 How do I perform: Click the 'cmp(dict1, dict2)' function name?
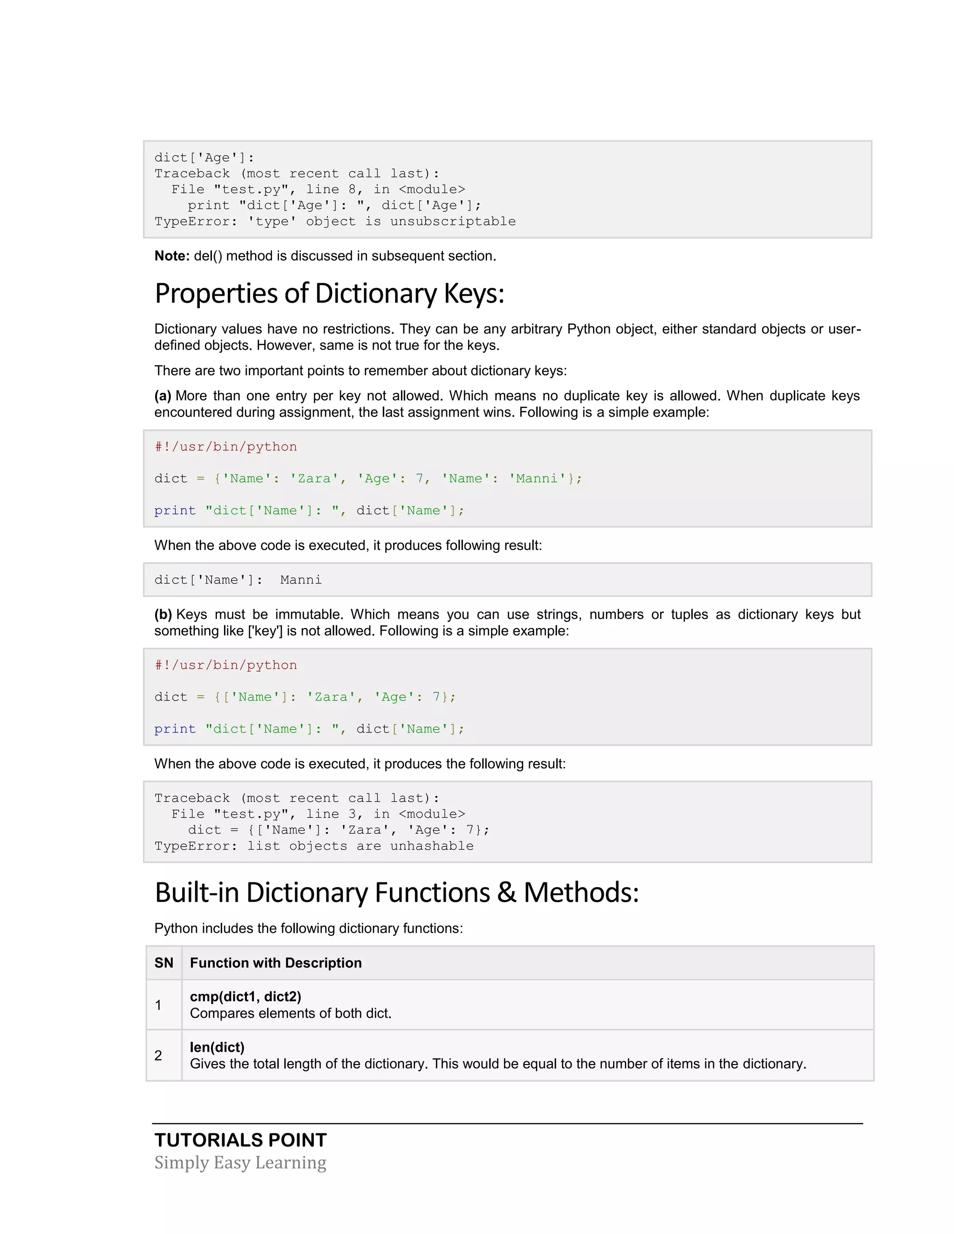pos(245,997)
